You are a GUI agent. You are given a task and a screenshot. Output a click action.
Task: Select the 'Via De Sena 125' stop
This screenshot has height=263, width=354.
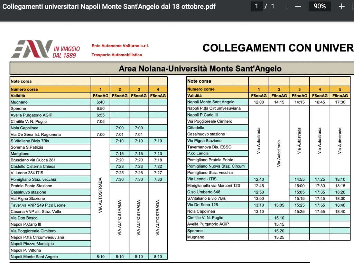tap(203, 205)
